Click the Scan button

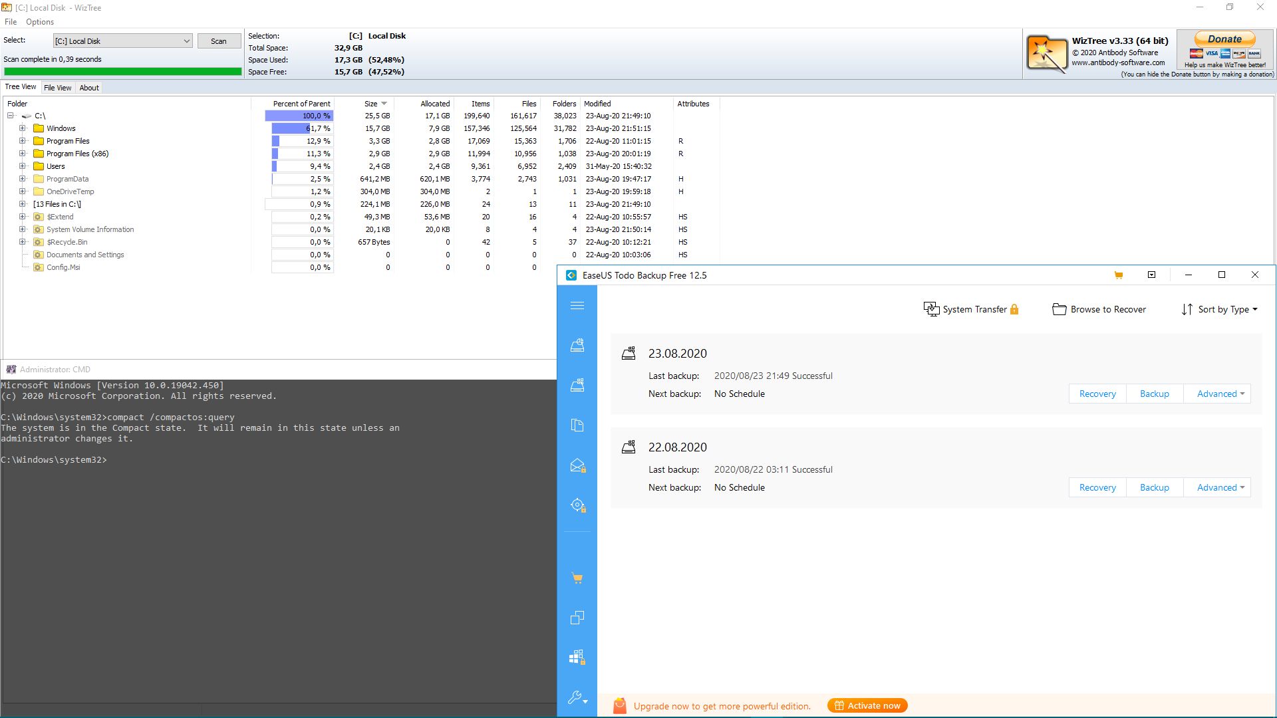219,41
